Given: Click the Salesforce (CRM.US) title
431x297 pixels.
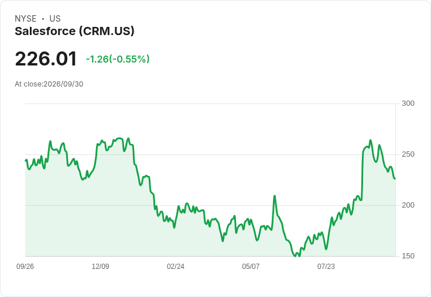Looking at the screenshot, I should [x=74, y=31].
